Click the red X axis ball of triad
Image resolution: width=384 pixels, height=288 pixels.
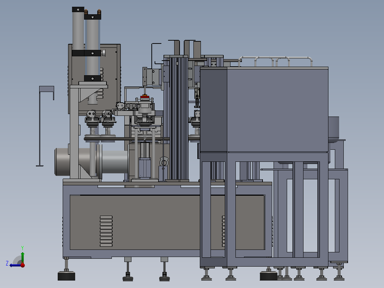click(23, 265)
